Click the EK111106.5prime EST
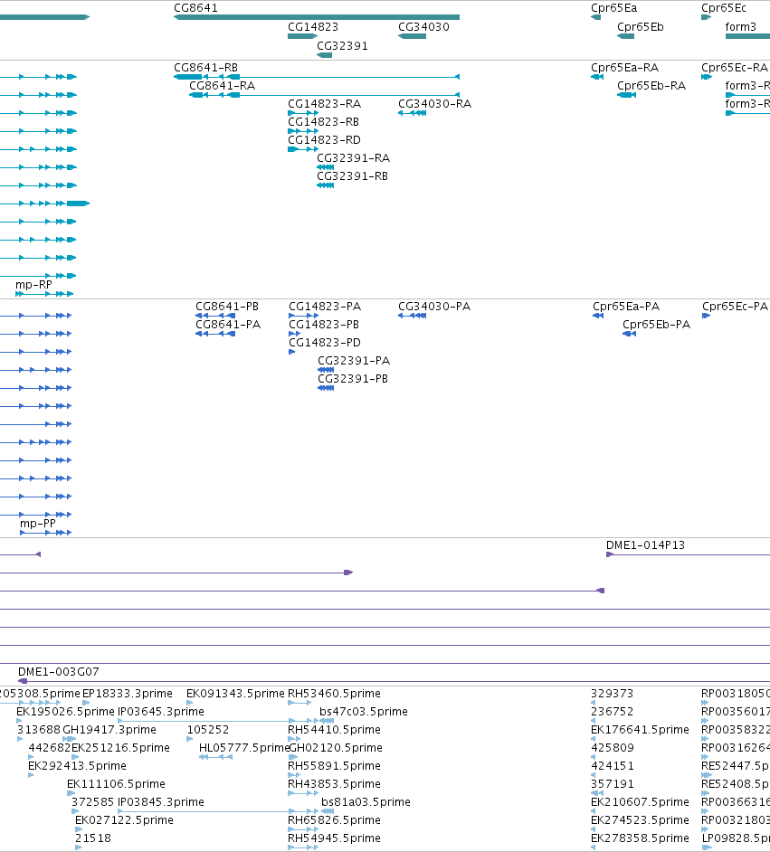This screenshot has height=852, width=770. [x=71, y=793]
